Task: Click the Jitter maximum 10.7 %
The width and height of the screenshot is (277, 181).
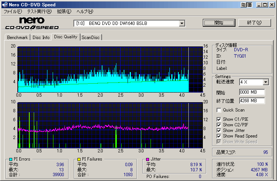Action: 196,170
